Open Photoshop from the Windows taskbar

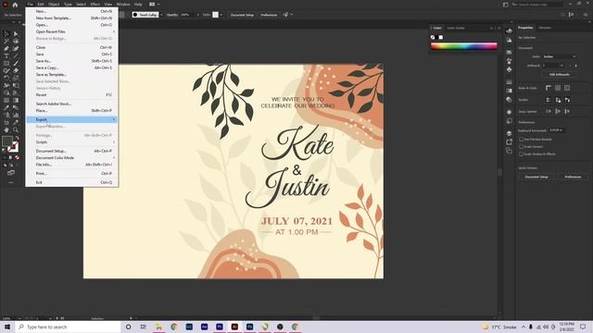click(249, 327)
